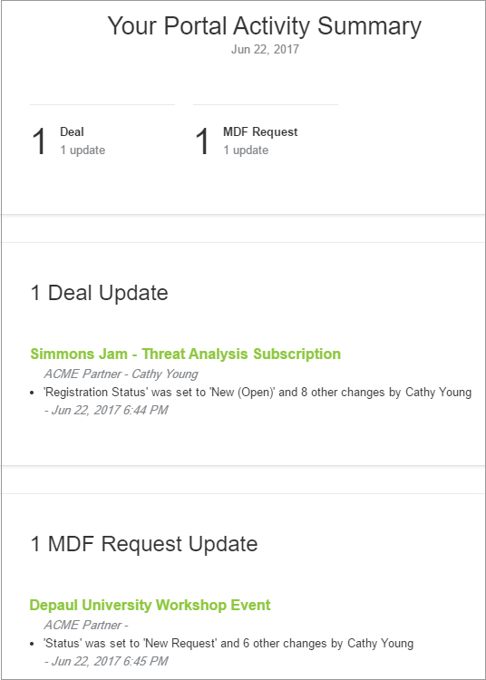Screen dimensions: 486x680
Task: Click the MDF Request count number
Action: pos(202,141)
